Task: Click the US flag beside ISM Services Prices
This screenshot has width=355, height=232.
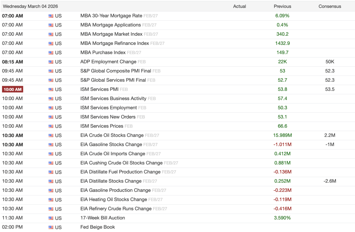Action: pyautogui.click(x=51, y=126)
